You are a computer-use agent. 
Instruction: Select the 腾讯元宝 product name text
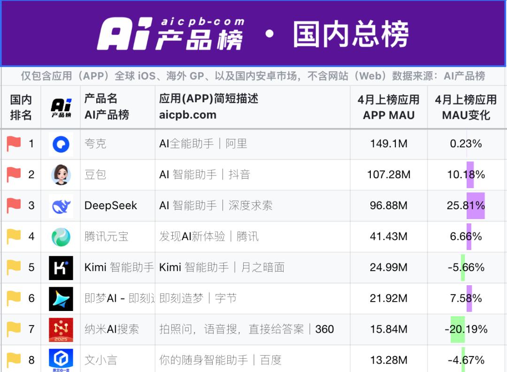[x=107, y=236]
